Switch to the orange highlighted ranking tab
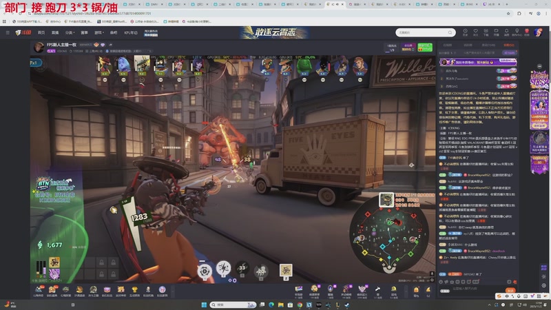This screenshot has height=310, width=551. pos(508,45)
